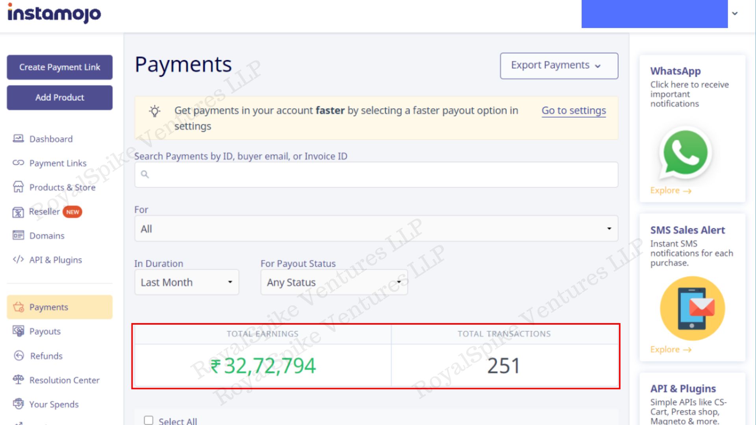Click the Payouts icon in sidebar
756x425 pixels.
pos(18,331)
